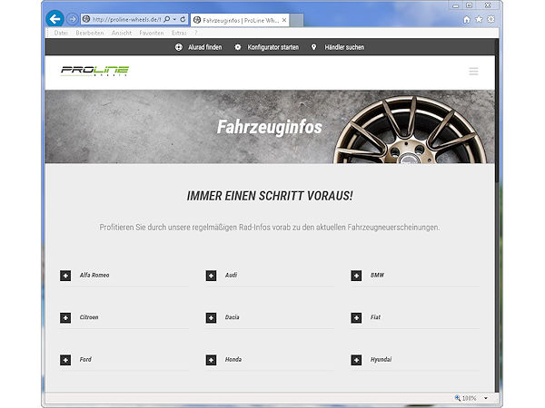The width and height of the screenshot is (545, 408).
Task: Expand the Honda plus icon
Action: click(211, 360)
